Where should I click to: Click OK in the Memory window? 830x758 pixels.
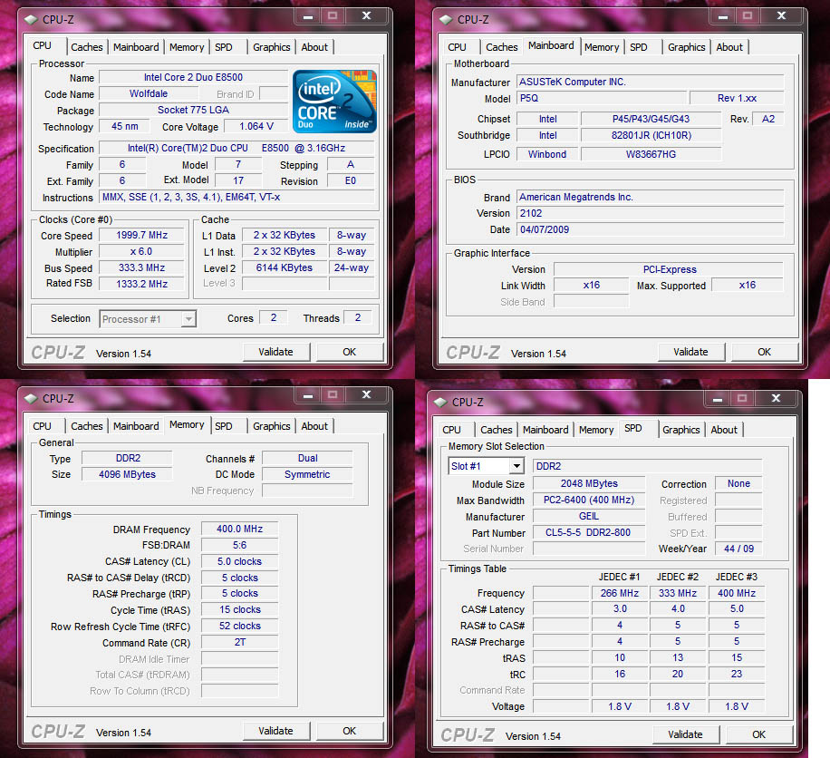coord(350,731)
